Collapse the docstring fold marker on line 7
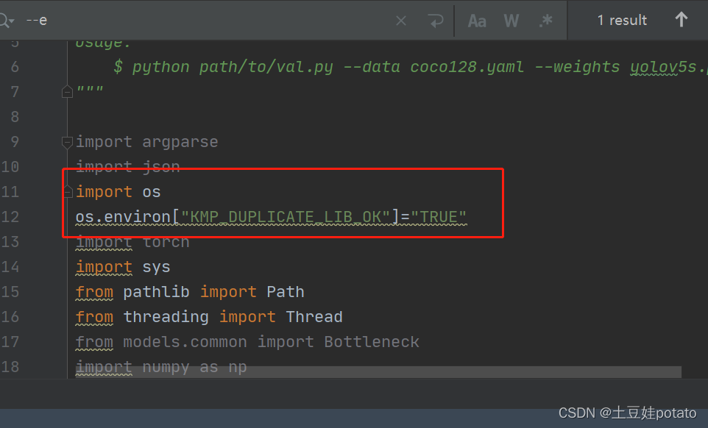Image resolution: width=708 pixels, height=428 pixels. tap(67, 92)
